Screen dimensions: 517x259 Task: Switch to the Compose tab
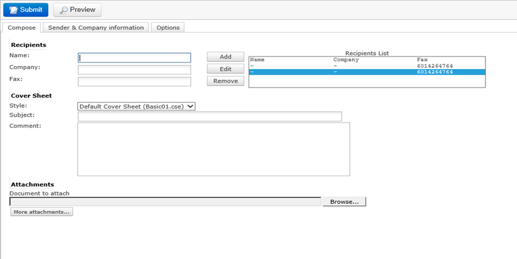[21, 27]
